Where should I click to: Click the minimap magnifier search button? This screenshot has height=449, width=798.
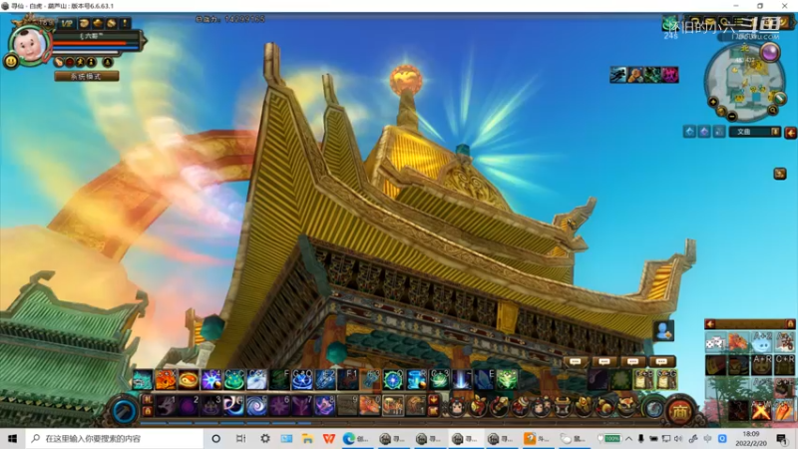772,110
